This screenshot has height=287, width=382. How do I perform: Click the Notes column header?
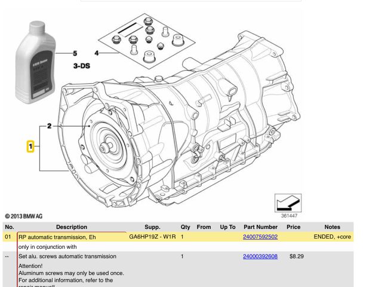(x=332, y=227)
